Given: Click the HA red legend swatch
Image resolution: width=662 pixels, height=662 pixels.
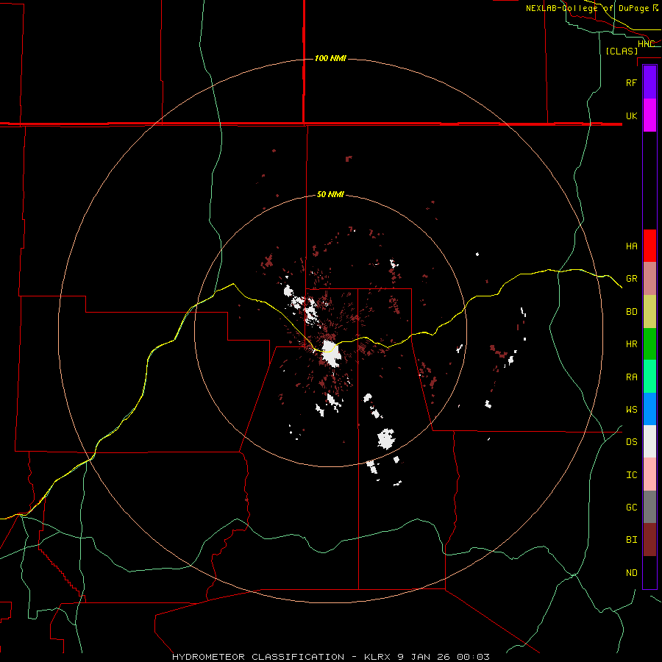Looking at the screenshot, I should click(x=649, y=246).
